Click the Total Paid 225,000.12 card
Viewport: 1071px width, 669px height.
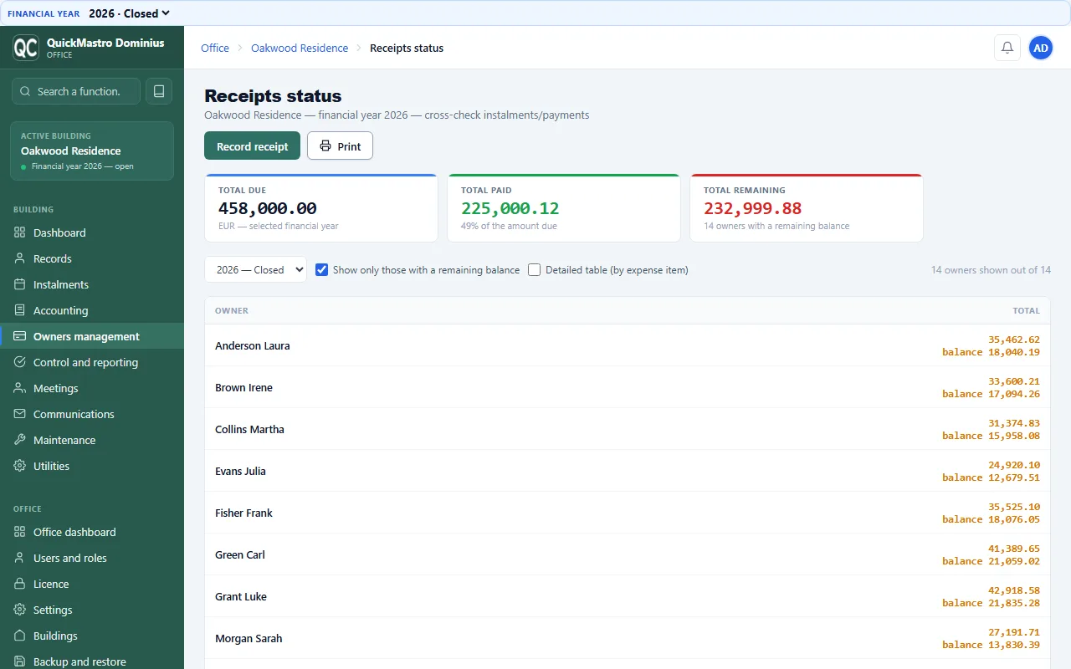(x=564, y=208)
